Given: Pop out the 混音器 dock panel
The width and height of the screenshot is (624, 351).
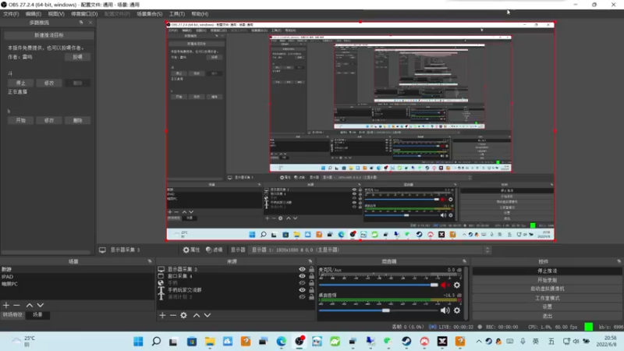Looking at the screenshot, I should tap(464, 261).
